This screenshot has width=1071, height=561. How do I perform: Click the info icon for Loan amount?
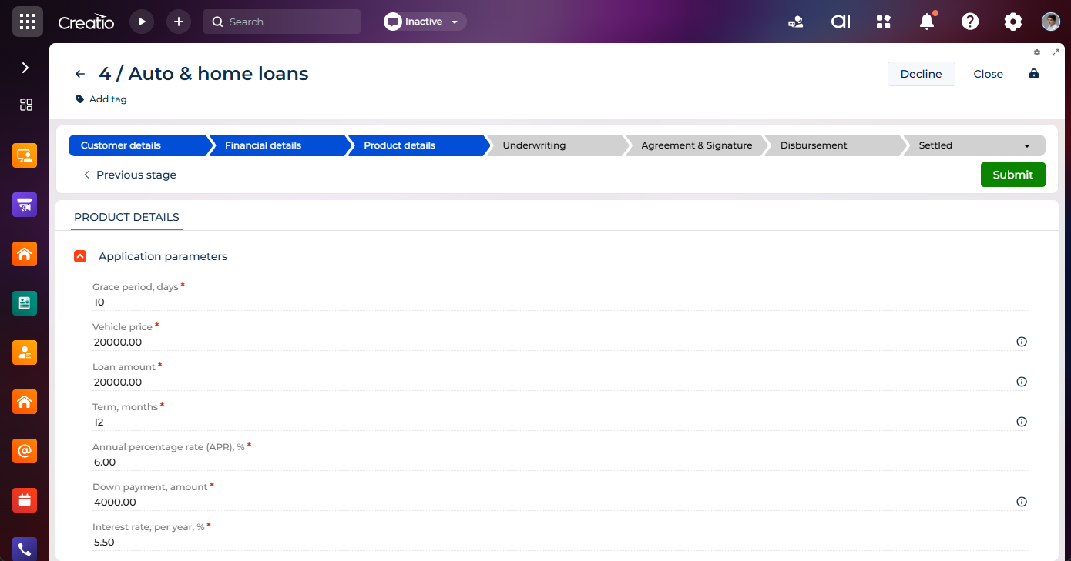click(x=1022, y=382)
